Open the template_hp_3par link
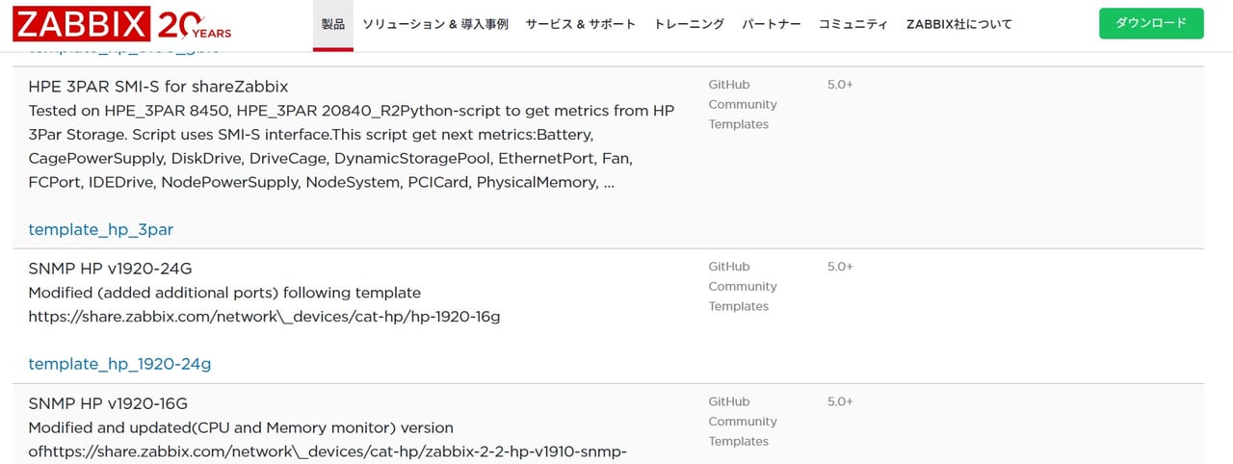Image resolution: width=1233 pixels, height=464 pixels. coord(100,229)
